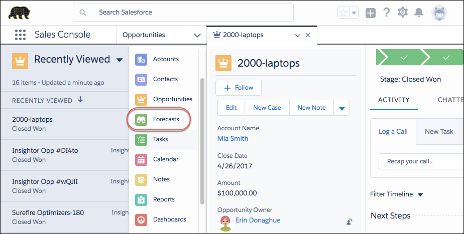Click the Reports icon in menu

(141, 200)
